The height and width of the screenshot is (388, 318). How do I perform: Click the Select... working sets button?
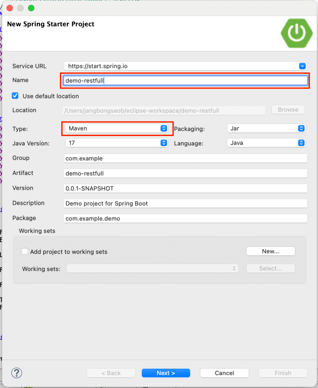270,269
